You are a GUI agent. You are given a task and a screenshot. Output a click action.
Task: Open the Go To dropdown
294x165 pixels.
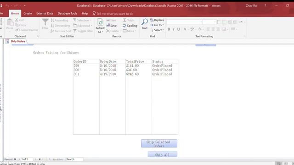157,25
